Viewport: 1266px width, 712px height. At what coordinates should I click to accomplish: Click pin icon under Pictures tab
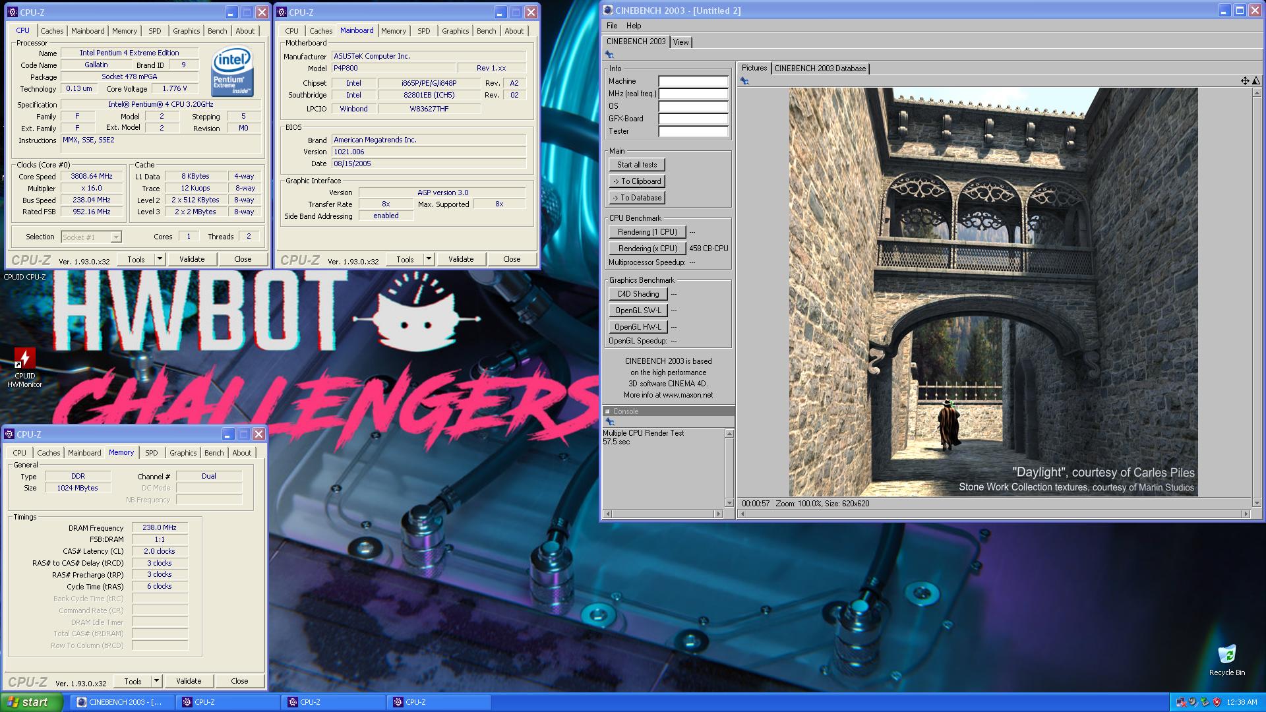pos(744,81)
